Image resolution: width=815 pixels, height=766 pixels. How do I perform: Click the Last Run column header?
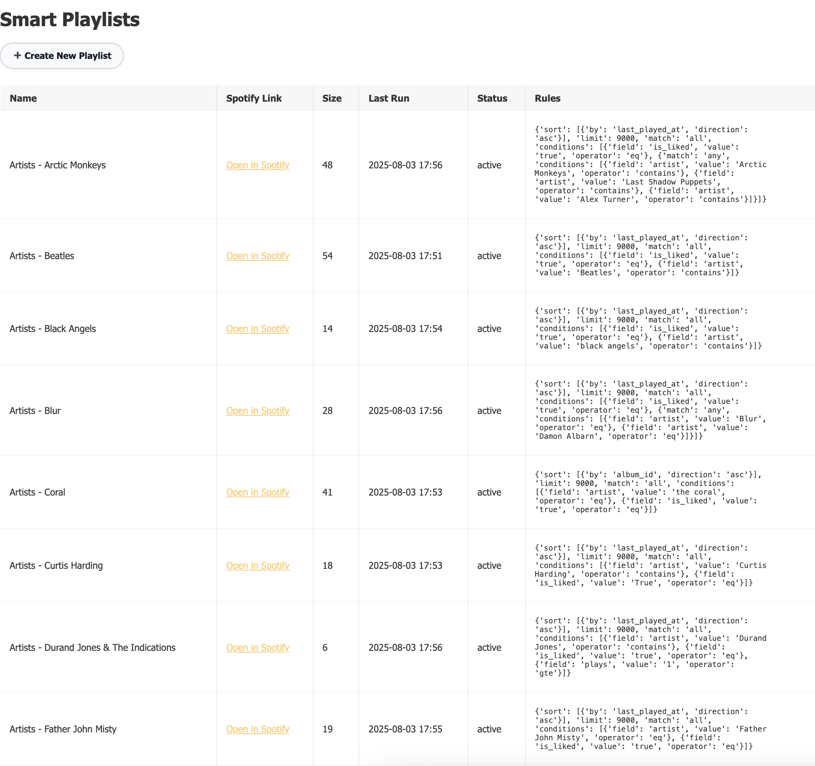pyautogui.click(x=388, y=98)
